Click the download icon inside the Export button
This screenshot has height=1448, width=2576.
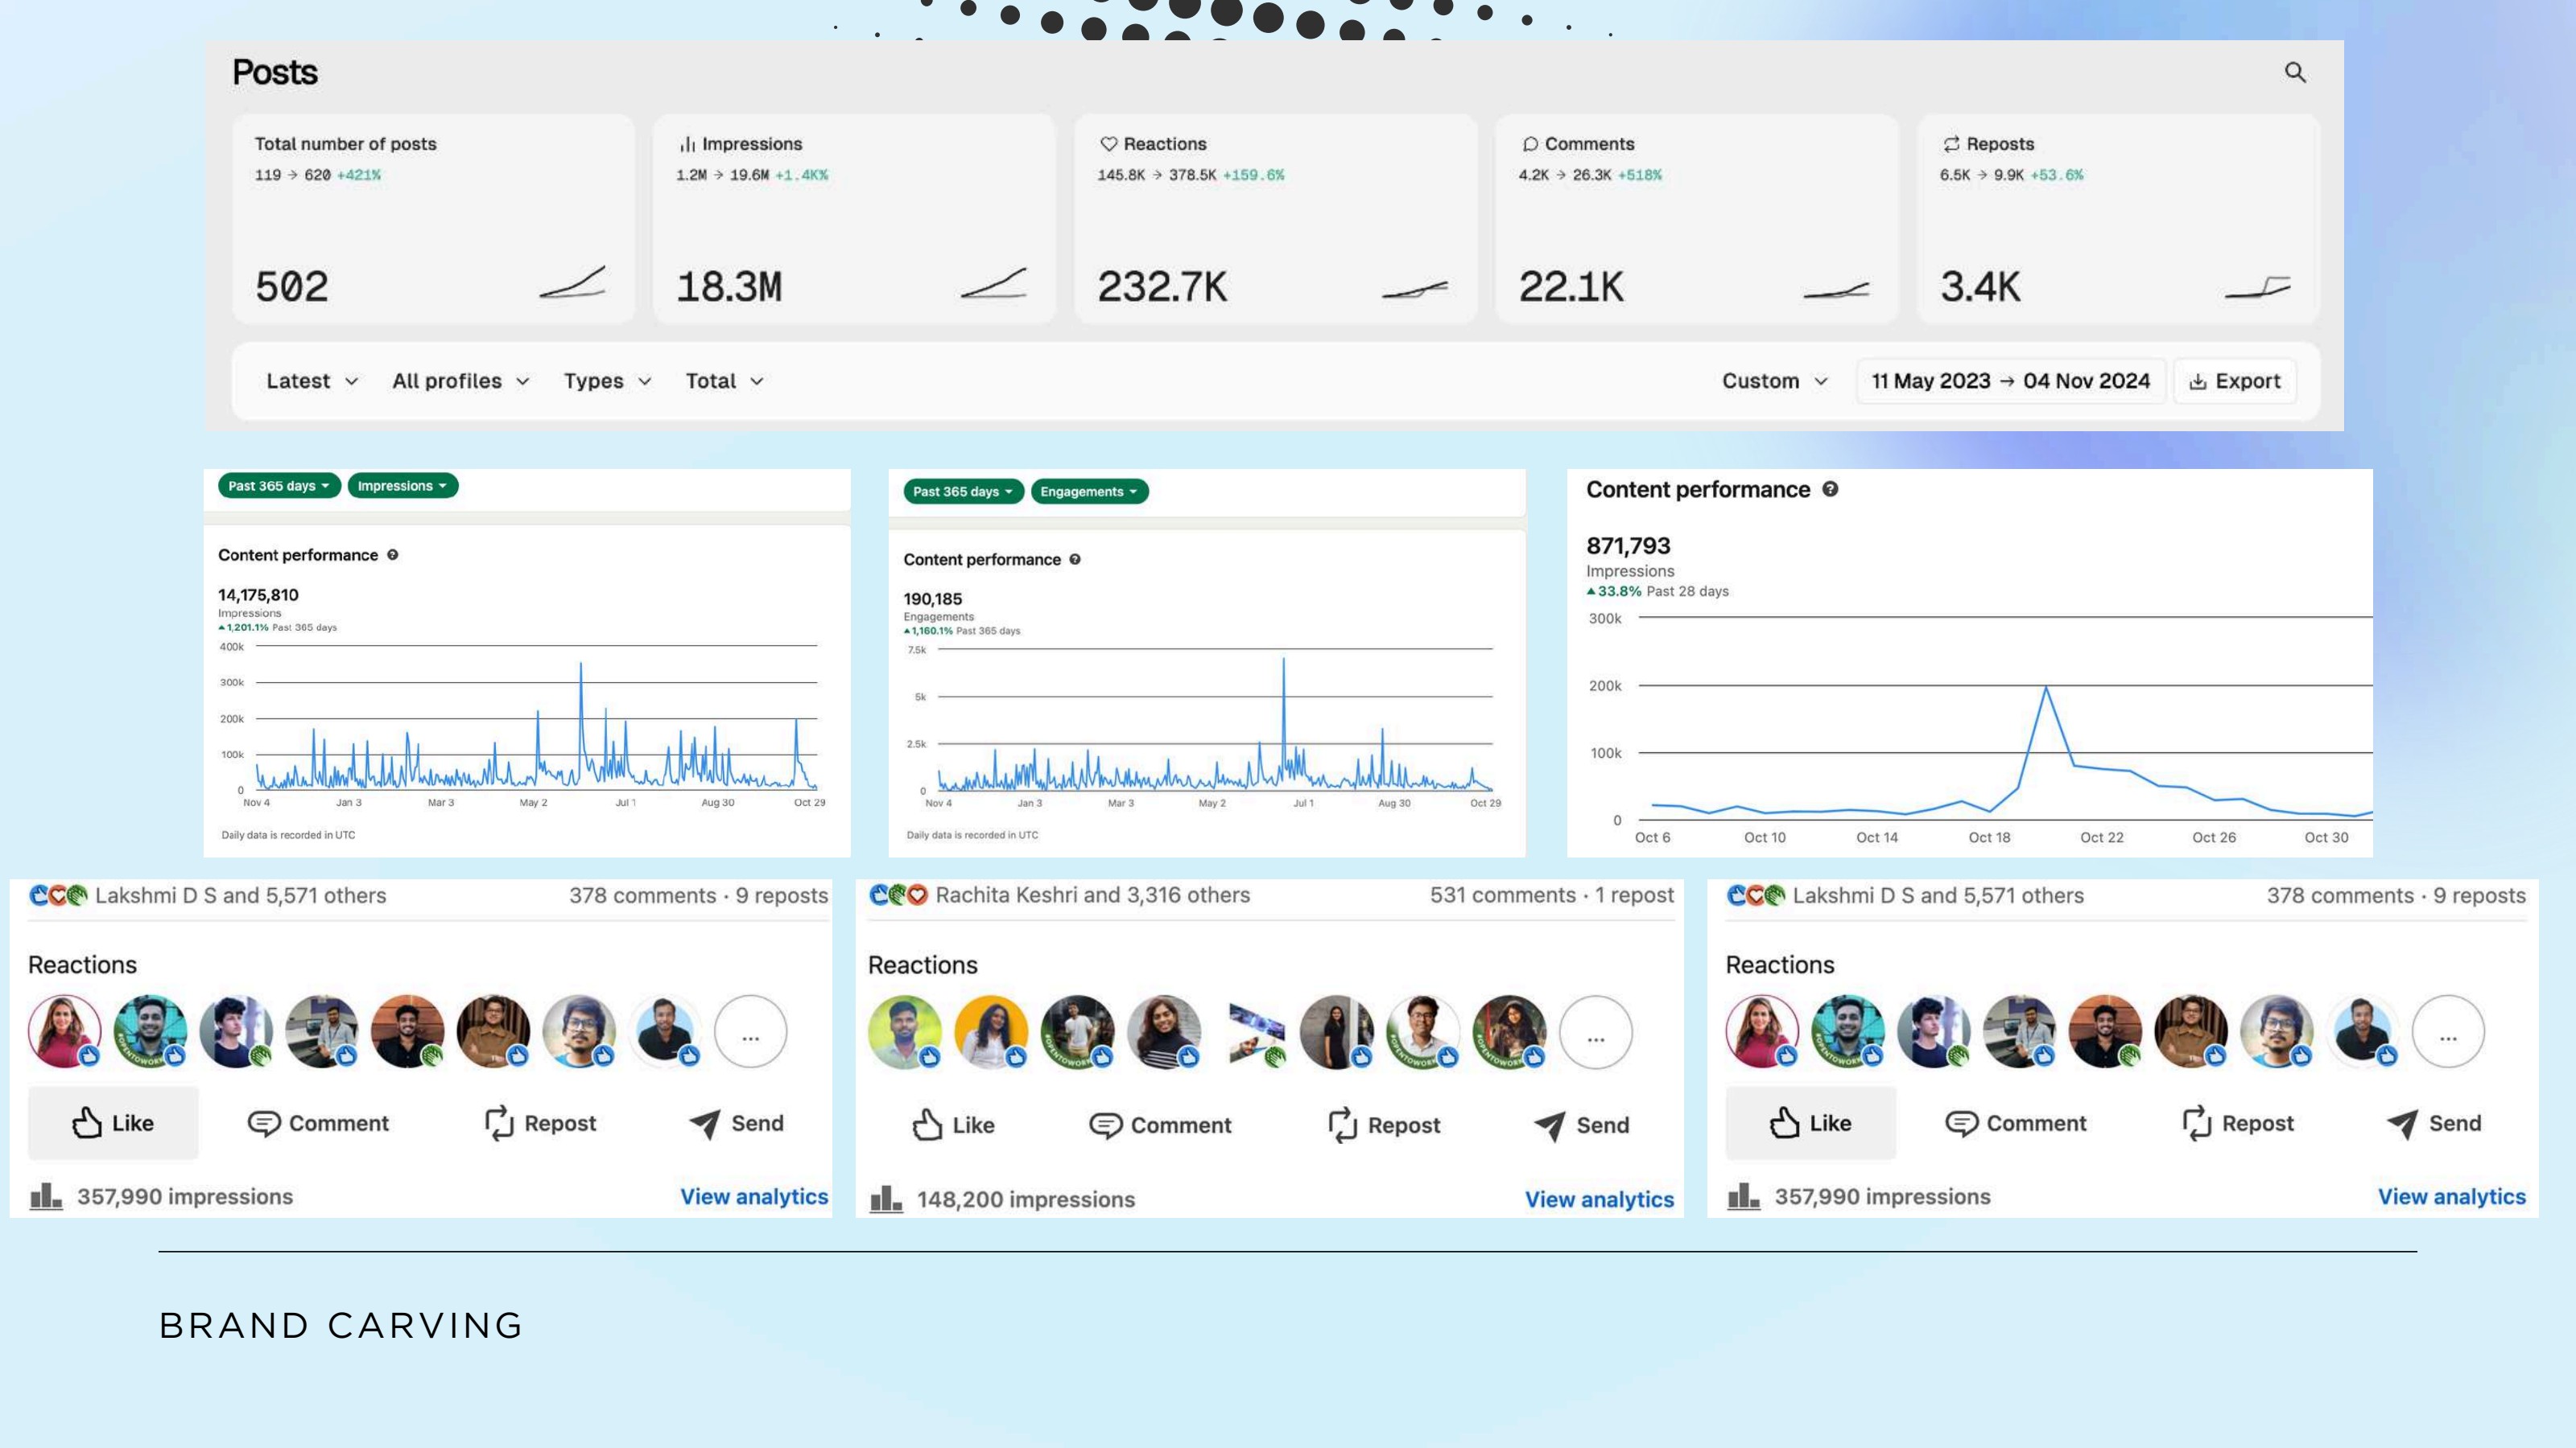(x=2198, y=382)
